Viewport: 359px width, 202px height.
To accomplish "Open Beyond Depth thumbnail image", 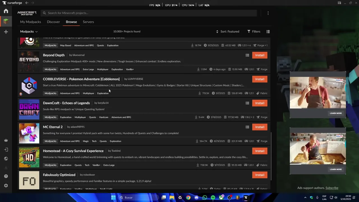I will (29, 61).
